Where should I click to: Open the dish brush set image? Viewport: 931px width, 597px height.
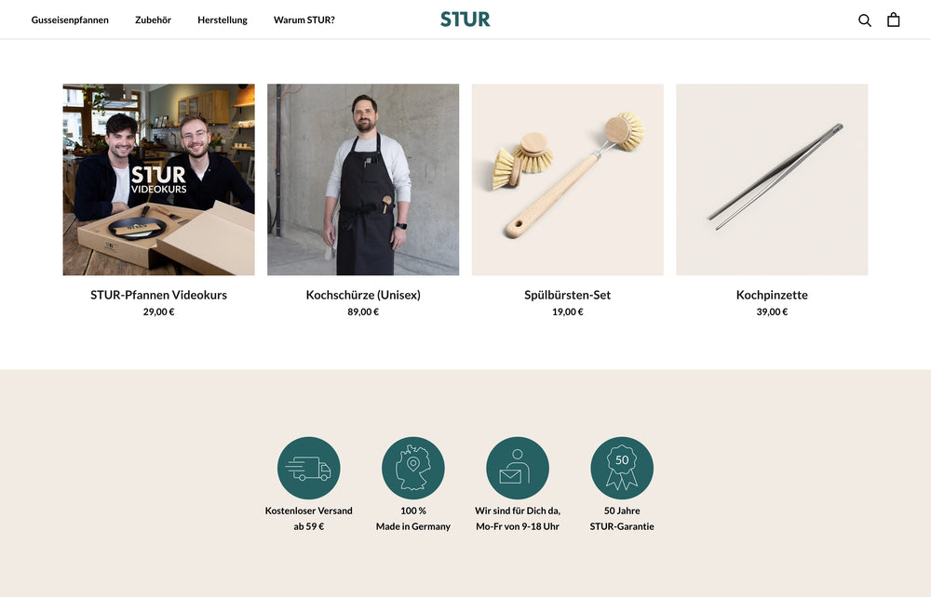[568, 179]
